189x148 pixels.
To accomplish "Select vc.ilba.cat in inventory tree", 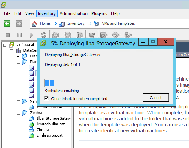I will (x=26, y=45).
